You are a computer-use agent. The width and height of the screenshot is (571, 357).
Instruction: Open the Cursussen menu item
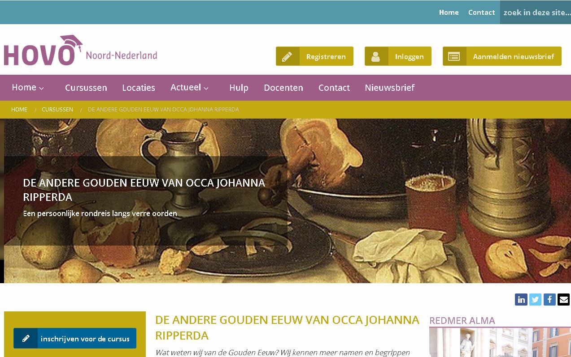tap(86, 88)
